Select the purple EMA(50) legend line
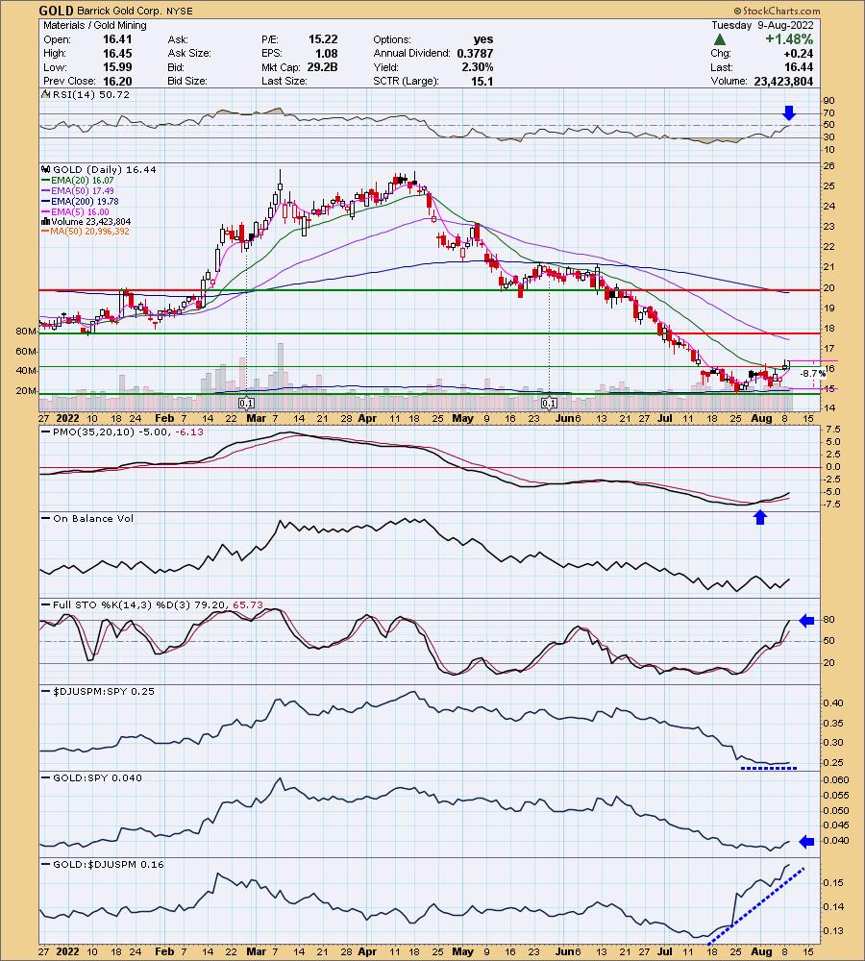Image resolution: width=865 pixels, height=961 pixels. [x=46, y=190]
